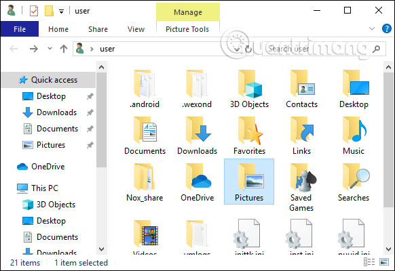Click the Search user input box

click(320, 49)
